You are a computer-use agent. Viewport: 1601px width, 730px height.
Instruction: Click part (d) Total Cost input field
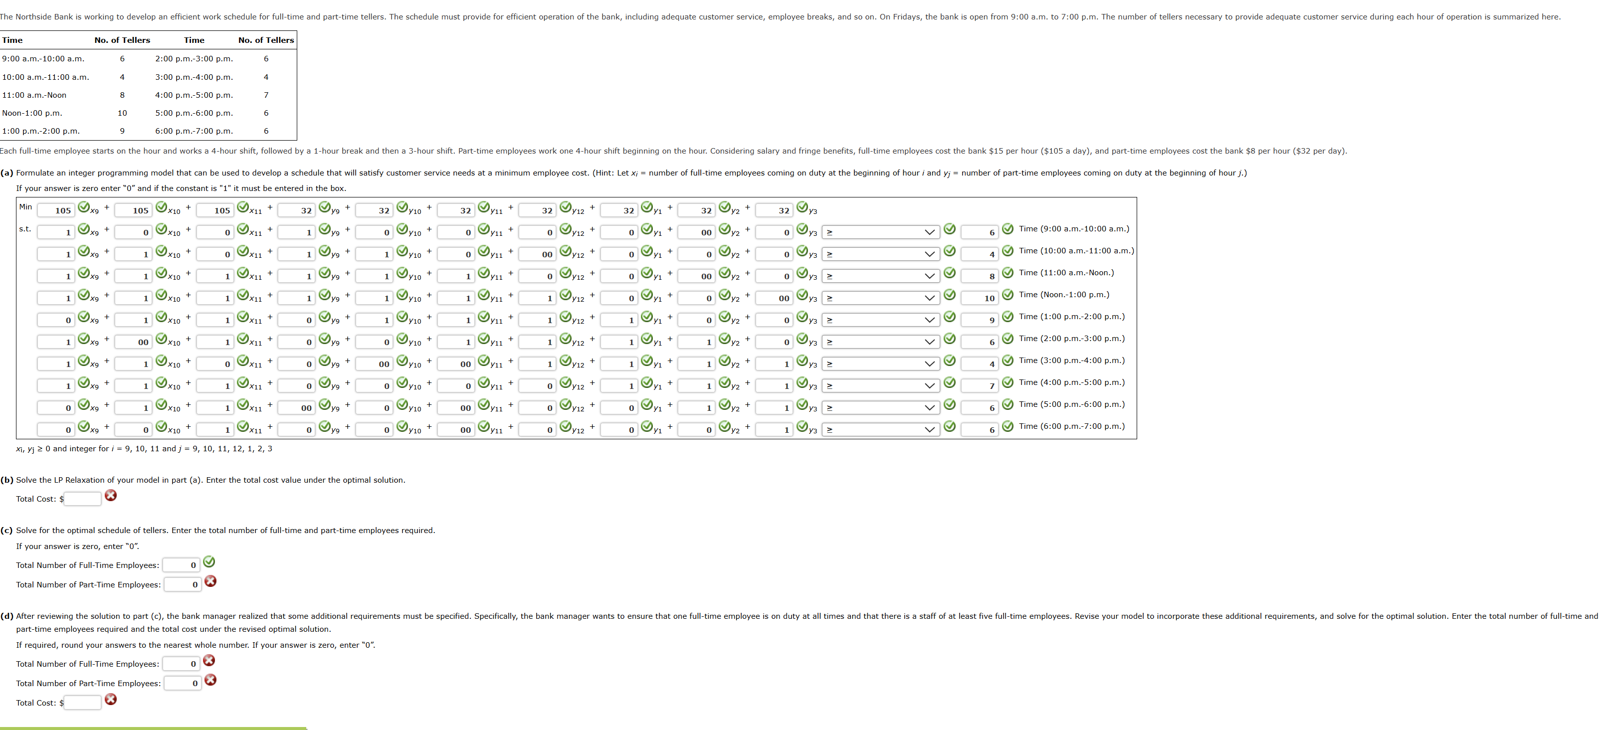pyautogui.click(x=83, y=703)
